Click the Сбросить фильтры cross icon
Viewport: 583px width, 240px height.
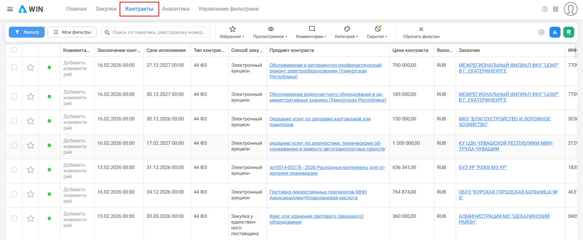[421, 29]
